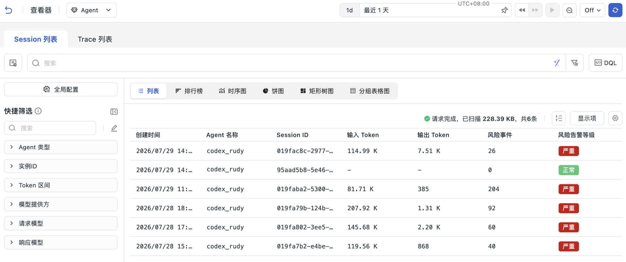
Task: Click the 查看器 viewer title
Action: [x=41, y=10]
